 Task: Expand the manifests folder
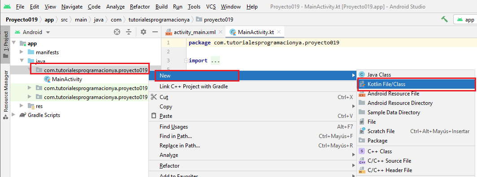tap(22, 52)
